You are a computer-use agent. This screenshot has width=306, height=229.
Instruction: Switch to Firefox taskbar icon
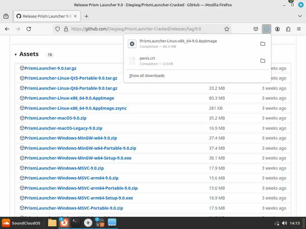coord(64,223)
